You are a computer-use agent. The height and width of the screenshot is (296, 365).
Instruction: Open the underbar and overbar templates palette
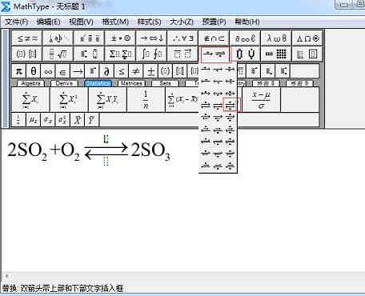click(182, 54)
